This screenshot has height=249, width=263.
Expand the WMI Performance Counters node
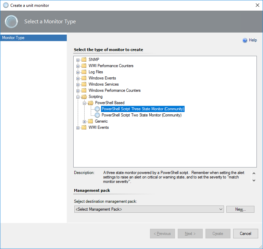(78, 66)
